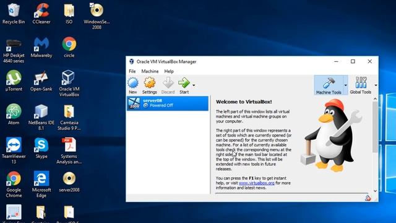Open the Help menu
The height and width of the screenshot is (223, 396).
(x=169, y=71)
